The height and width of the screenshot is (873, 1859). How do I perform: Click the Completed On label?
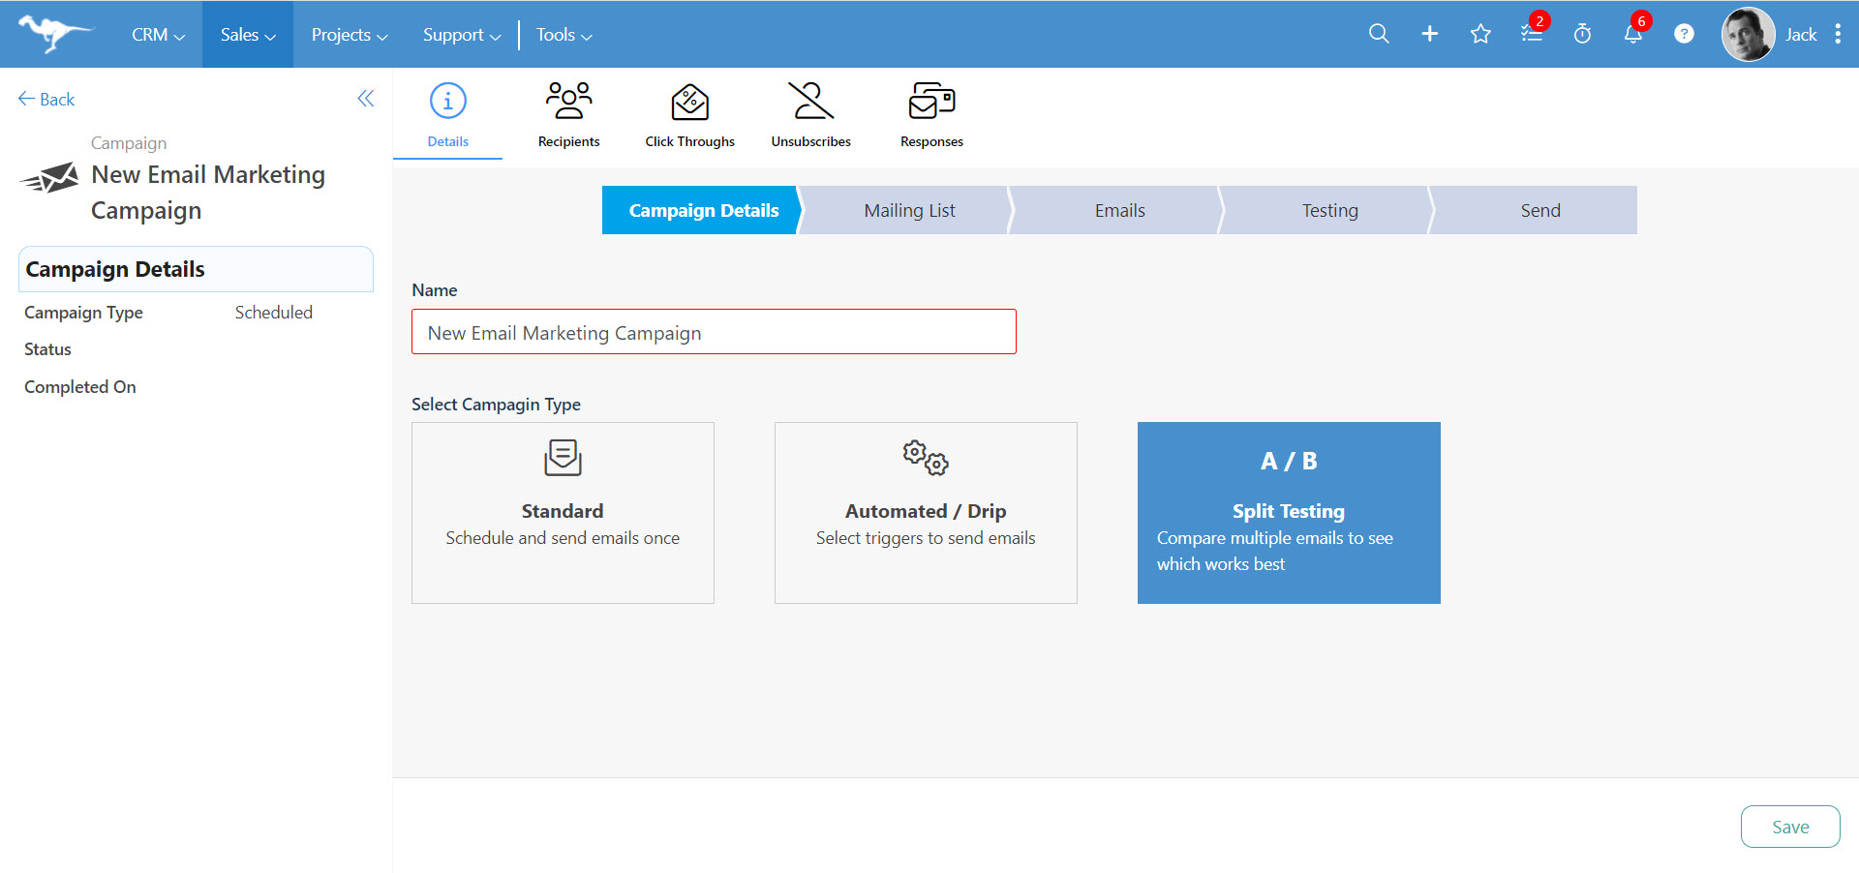point(79,386)
